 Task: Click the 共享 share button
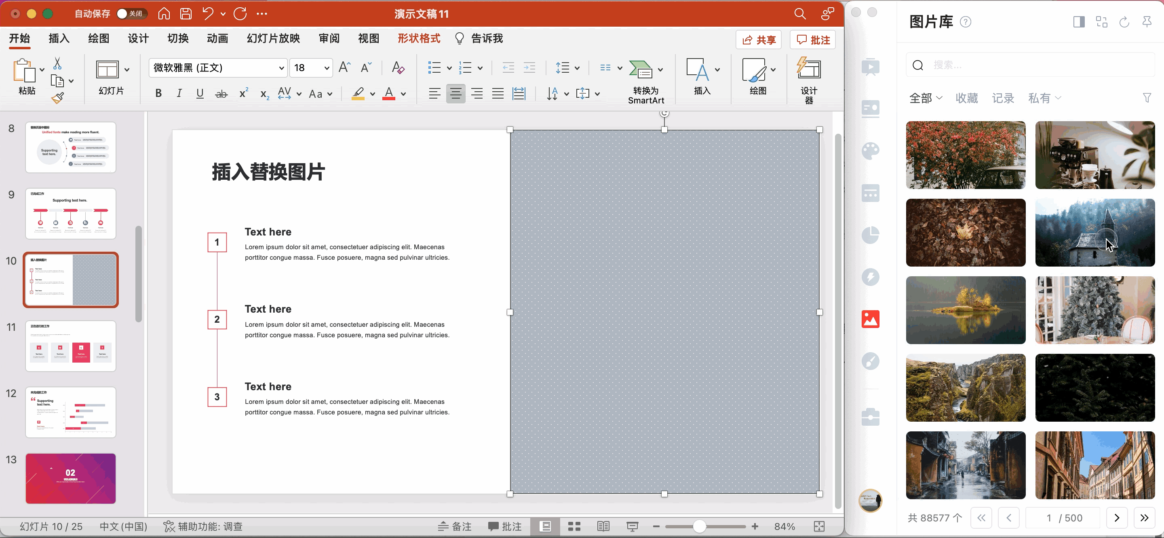click(759, 40)
